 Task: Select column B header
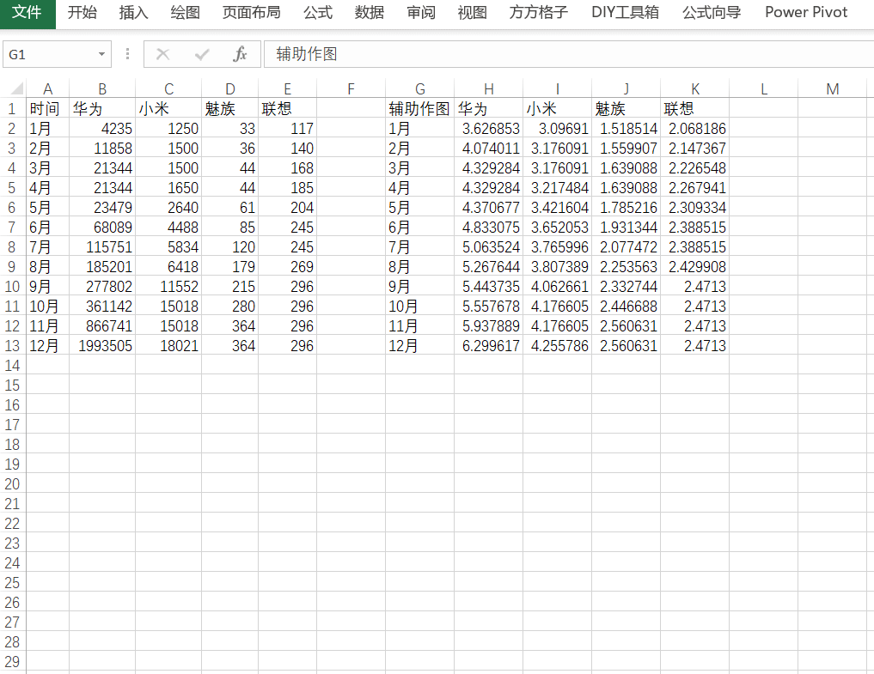tap(102, 88)
